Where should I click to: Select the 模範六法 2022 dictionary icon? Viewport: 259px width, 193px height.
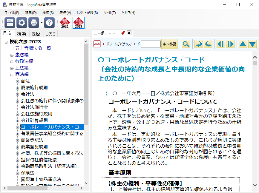(65, 23)
